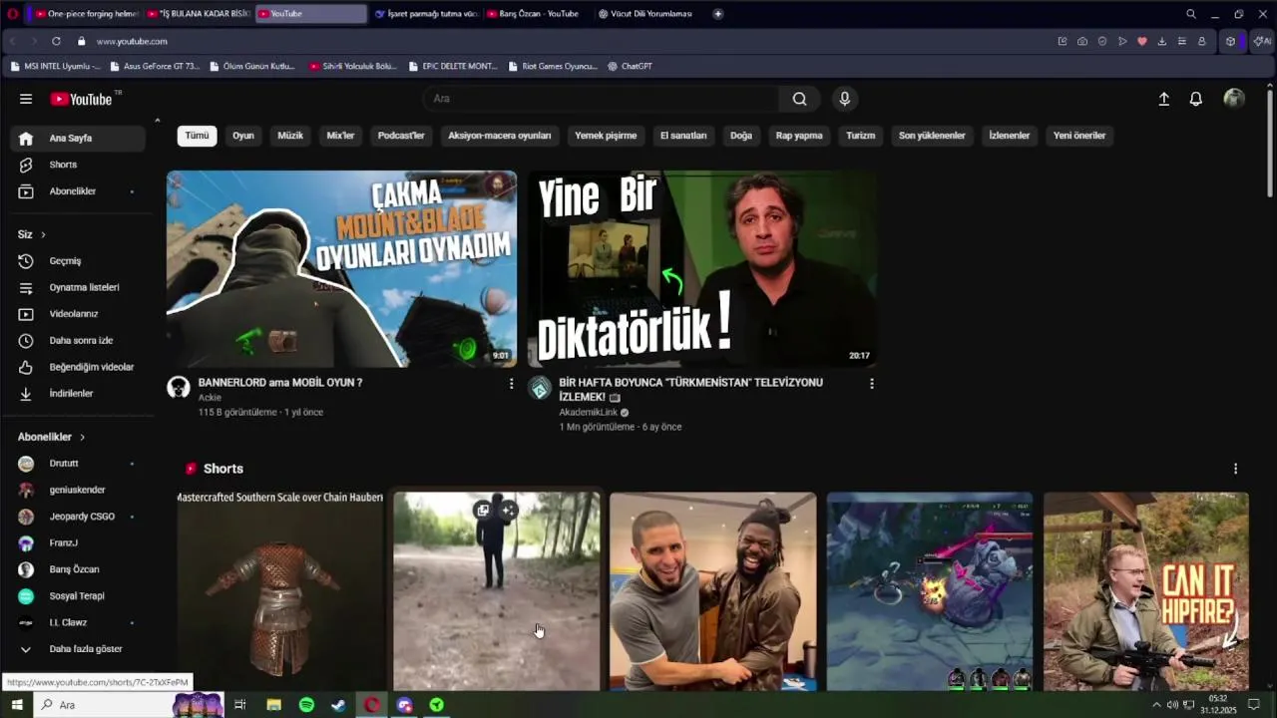Open the account avatar menu
Image resolution: width=1277 pixels, height=718 pixels.
pyautogui.click(x=1234, y=99)
